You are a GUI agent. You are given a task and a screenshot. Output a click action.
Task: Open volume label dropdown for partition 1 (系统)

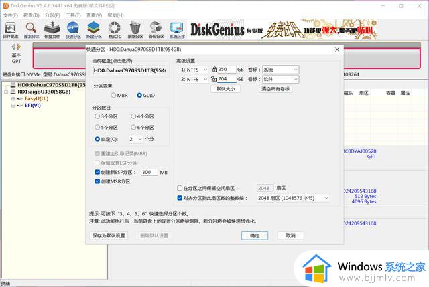[280, 70]
